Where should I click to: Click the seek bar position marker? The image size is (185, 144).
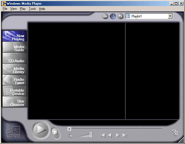(69, 129)
